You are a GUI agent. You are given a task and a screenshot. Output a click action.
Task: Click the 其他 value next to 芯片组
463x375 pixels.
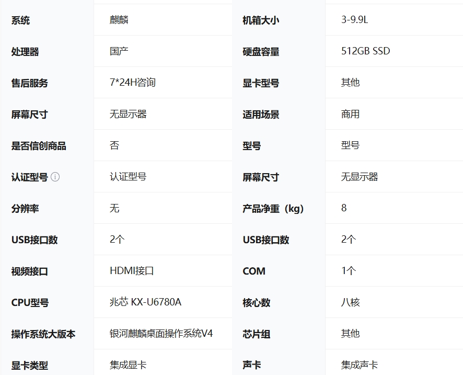click(351, 333)
